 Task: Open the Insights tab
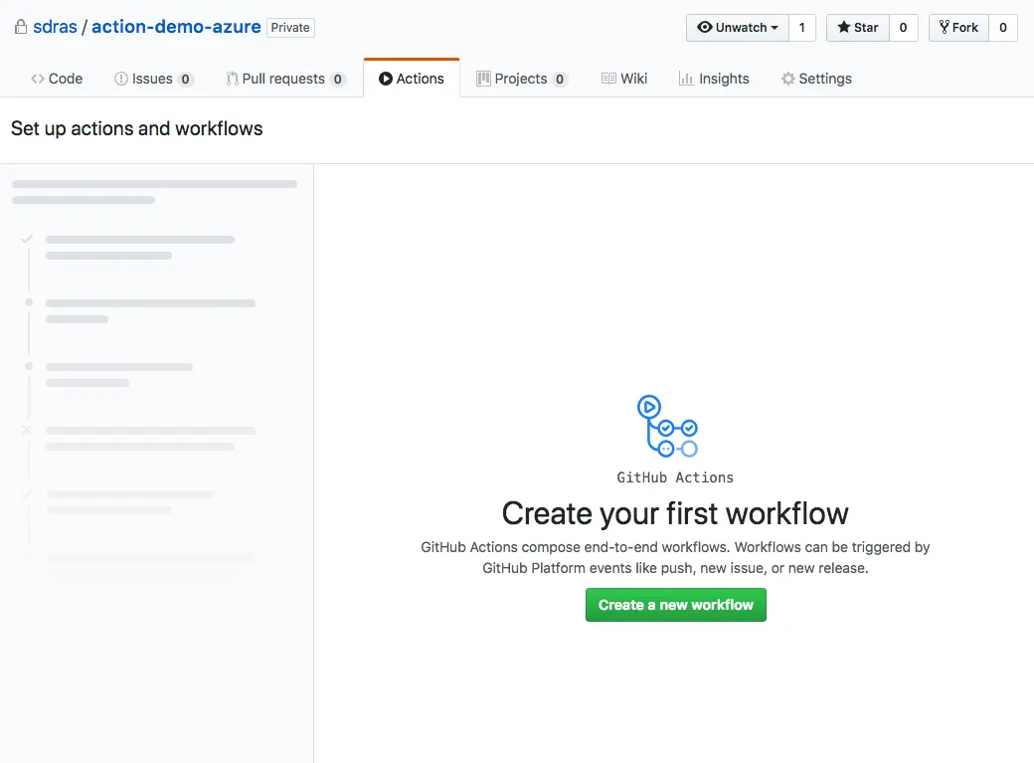(x=714, y=79)
